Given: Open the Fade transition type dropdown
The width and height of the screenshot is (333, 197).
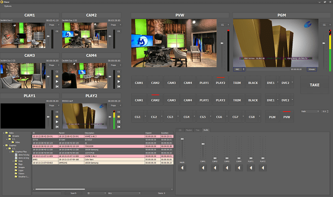Looking at the screenshot, I should point(310,112).
